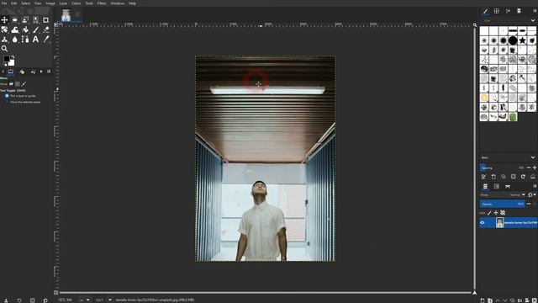Image resolution: width=538 pixels, height=303 pixels.
Task: Select the Paths tool
Action: pyautogui.click(x=25, y=40)
